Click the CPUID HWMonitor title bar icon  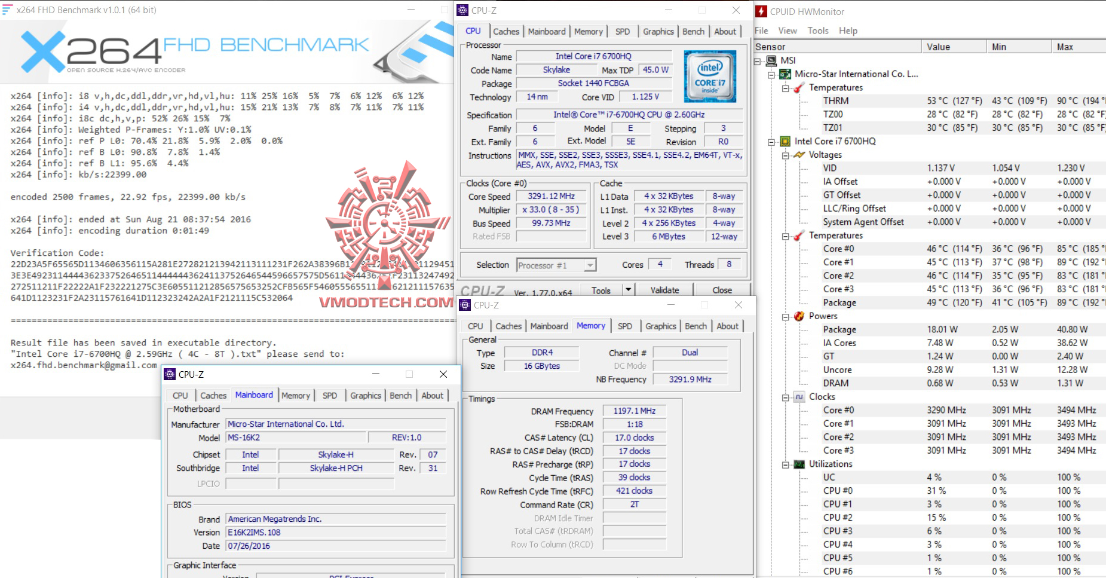[761, 11]
